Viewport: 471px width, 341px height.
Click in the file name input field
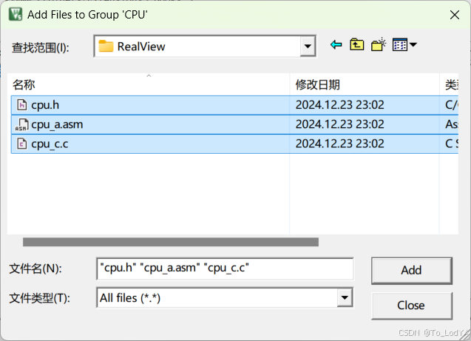click(225, 269)
